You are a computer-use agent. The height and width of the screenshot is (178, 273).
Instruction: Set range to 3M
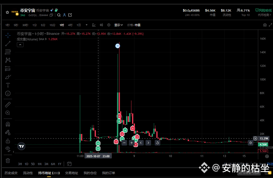pos(46,164)
